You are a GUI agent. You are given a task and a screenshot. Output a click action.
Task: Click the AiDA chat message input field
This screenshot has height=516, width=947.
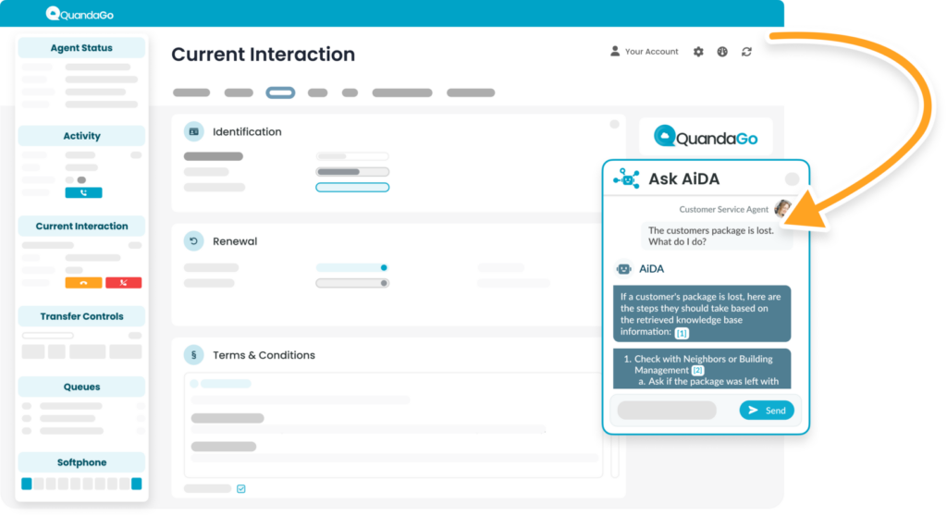point(667,411)
